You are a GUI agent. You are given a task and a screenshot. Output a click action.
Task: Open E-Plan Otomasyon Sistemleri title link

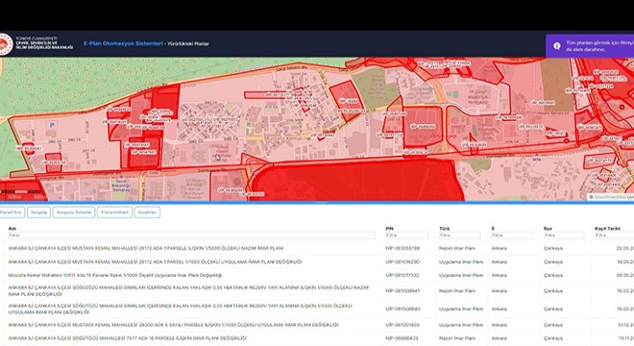tap(123, 43)
